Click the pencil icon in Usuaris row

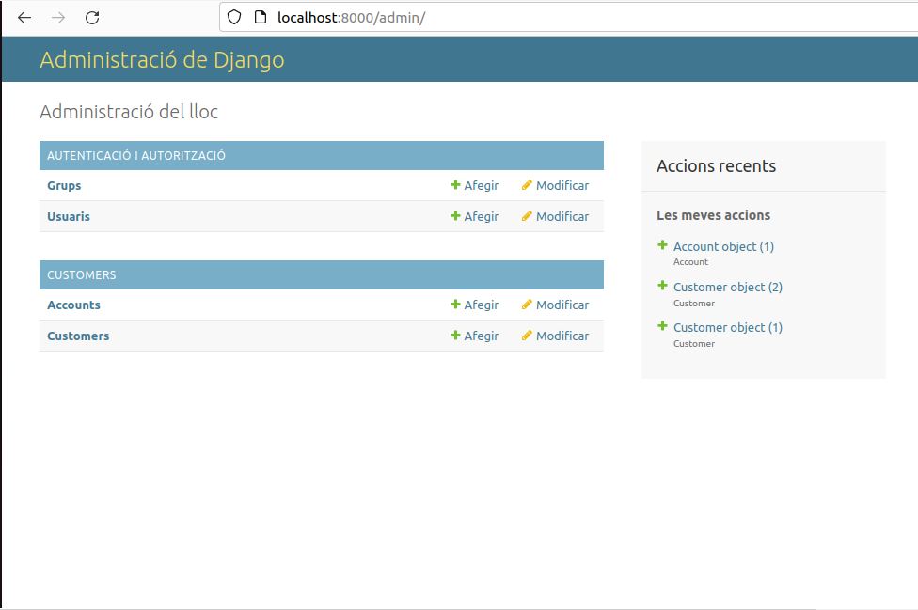pyautogui.click(x=527, y=216)
